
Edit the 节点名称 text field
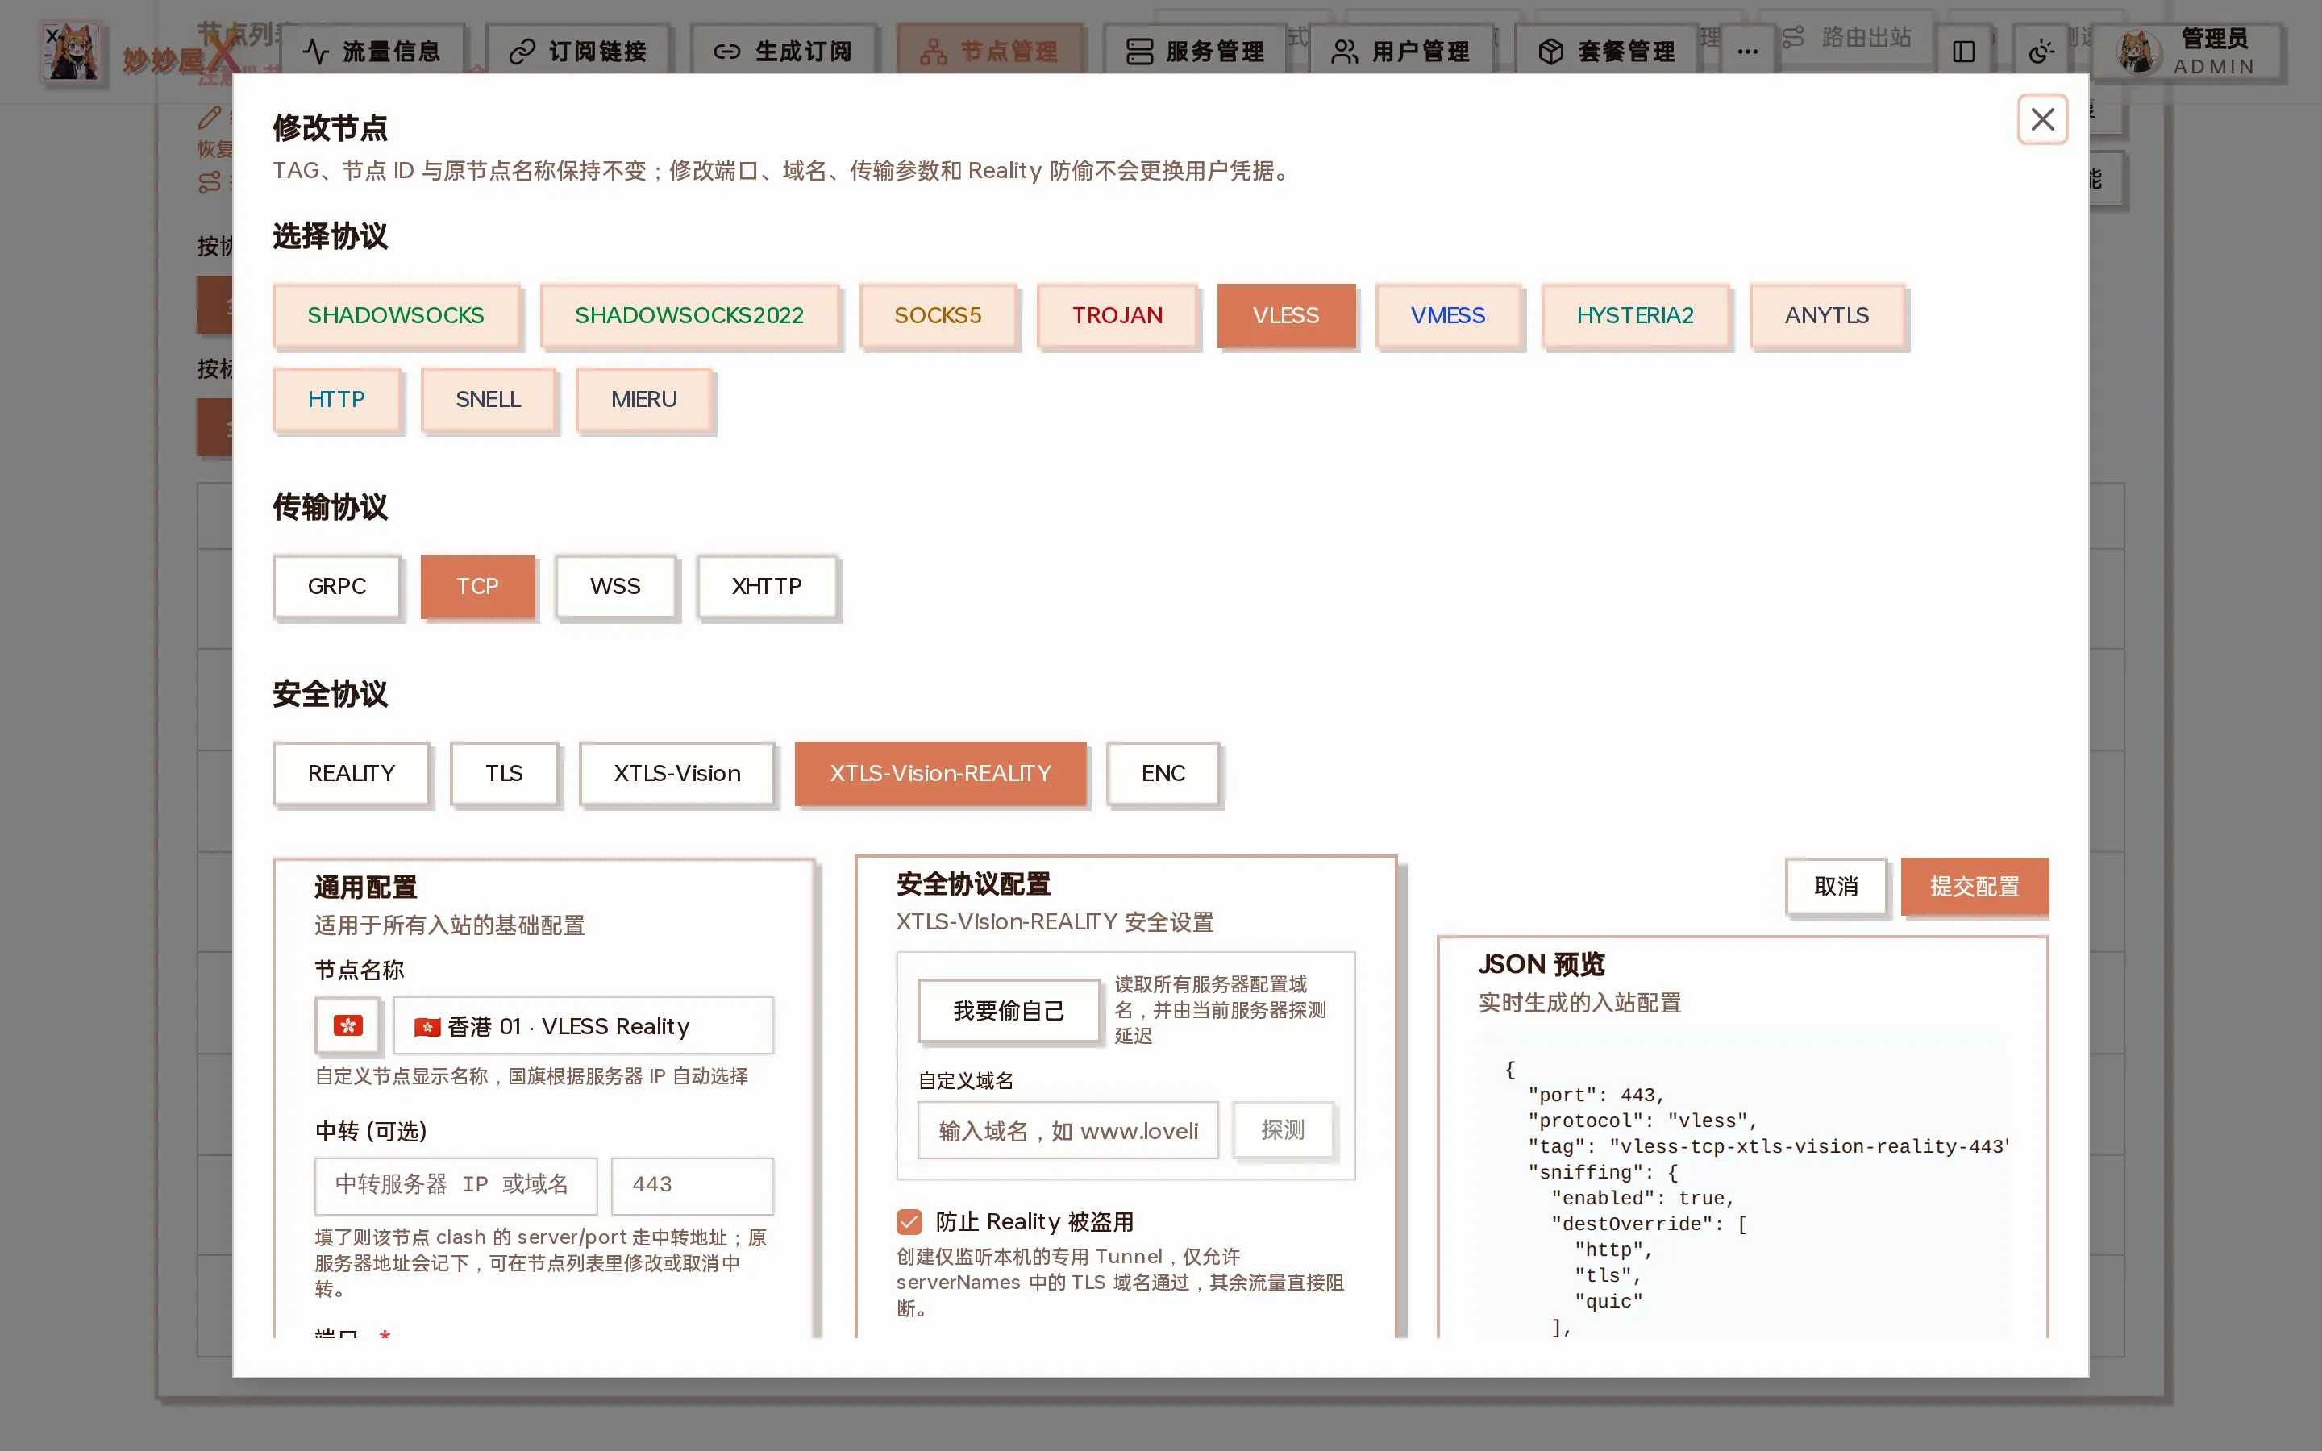pyautogui.click(x=584, y=1026)
